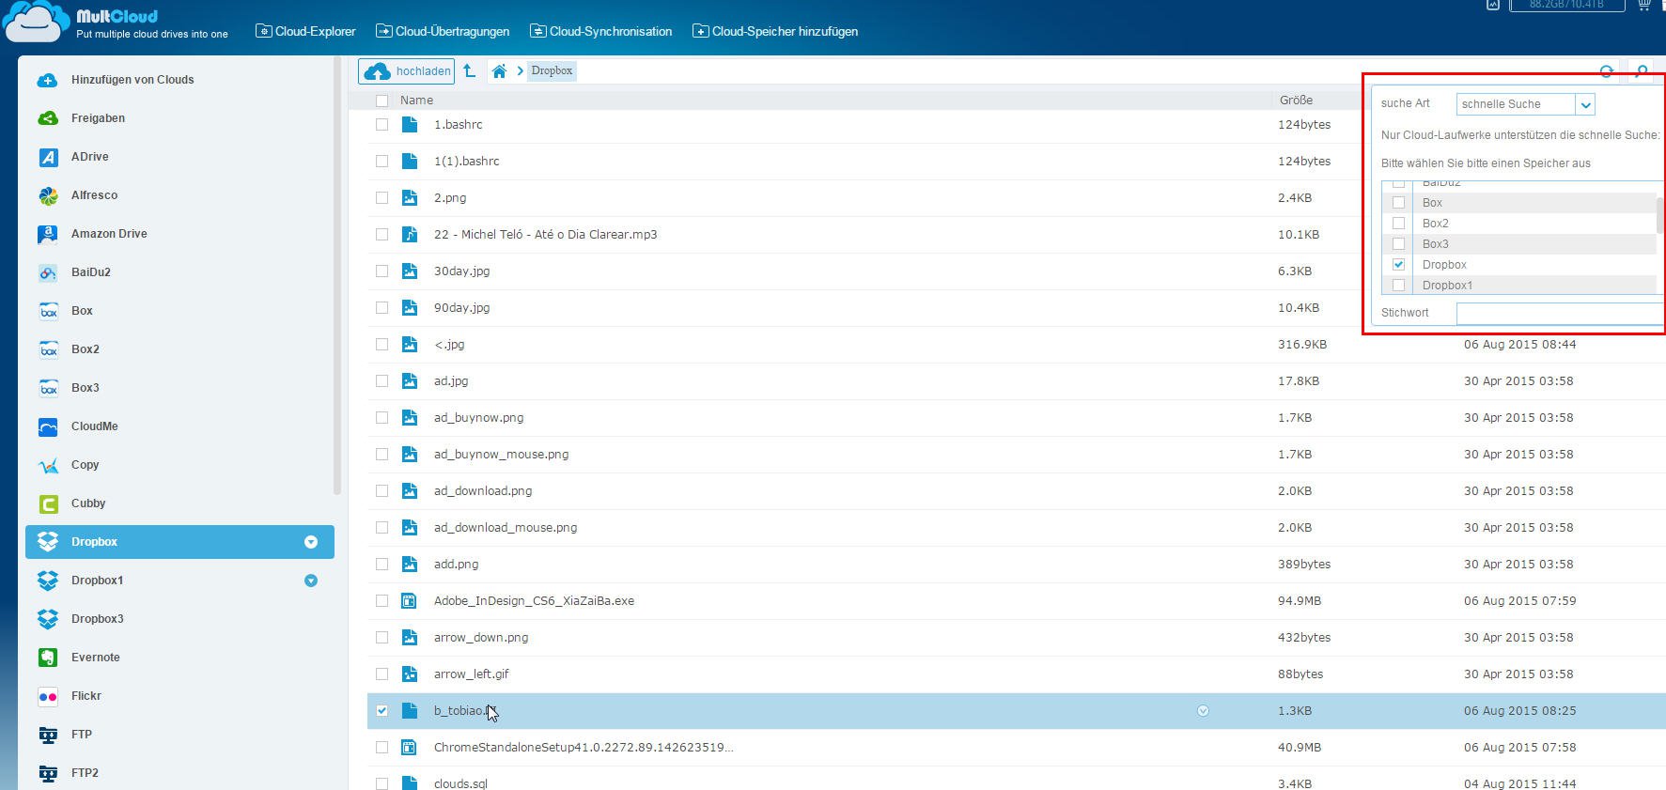Screen dimensions: 1666x790
Task: Open the FTP drive in sidebar
Action: pos(81,735)
